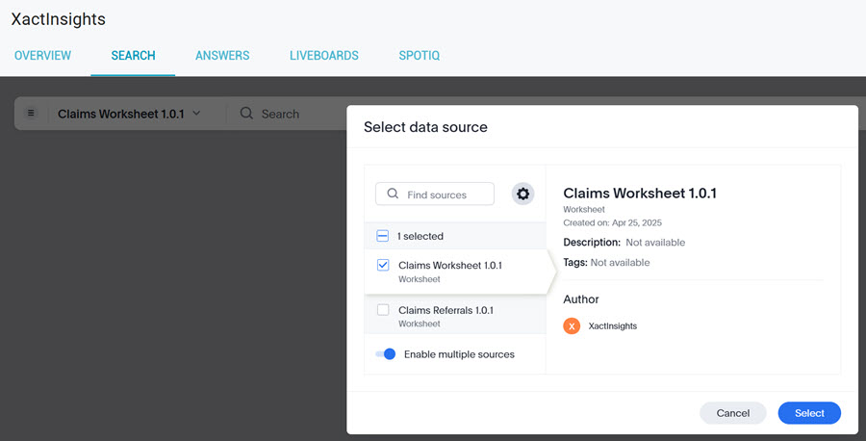Go to the Liveboards tab
Viewport: 866px width, 441px height.
click(x=324, y=56)
